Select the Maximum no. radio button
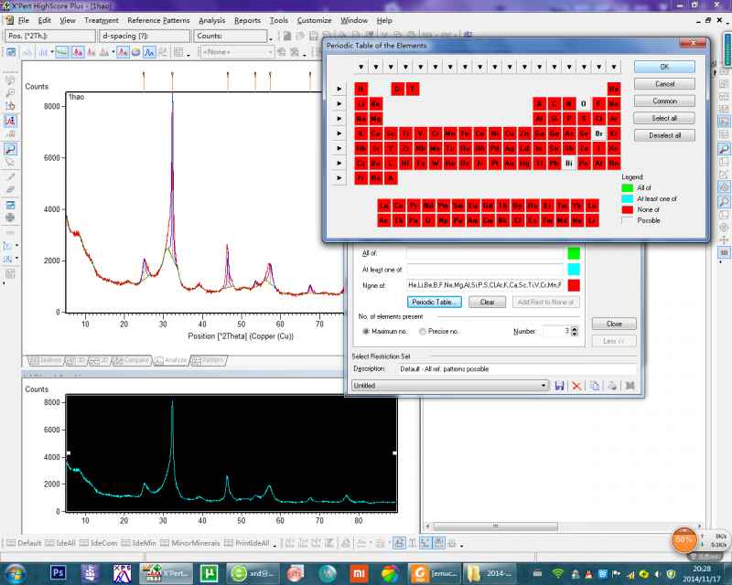732x585 pixels. [367, 331]
